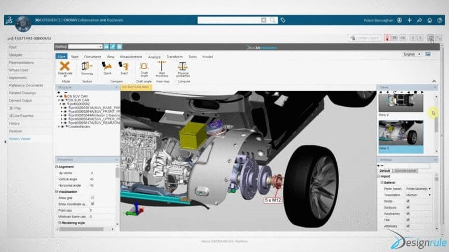
Task: Switch to the Start ribbon tab
Action: [x=75, y=57]
